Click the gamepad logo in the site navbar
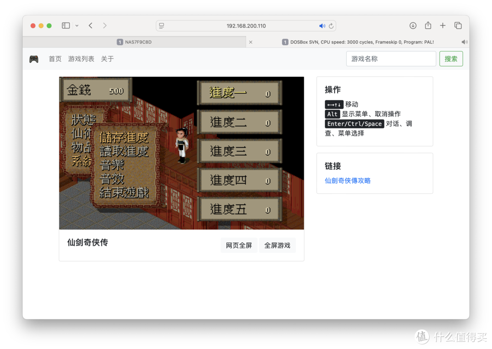This screenshot has height=349, width=492. (34, 59)
